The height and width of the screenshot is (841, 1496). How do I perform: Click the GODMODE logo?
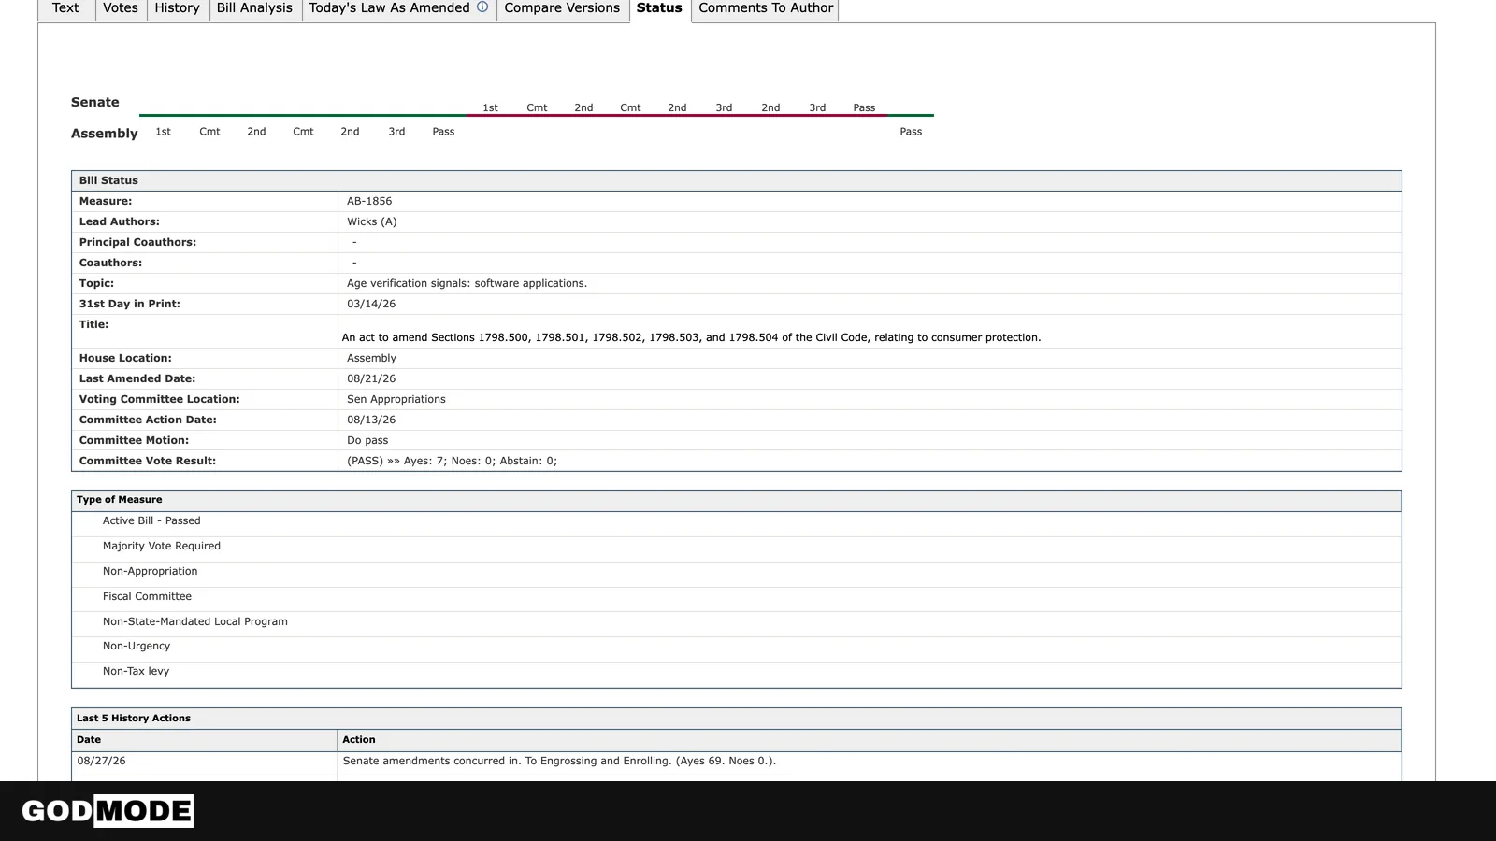click(108, 811)
